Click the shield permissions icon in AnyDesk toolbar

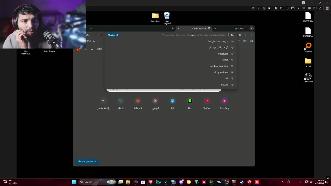[x=309, y=8]
